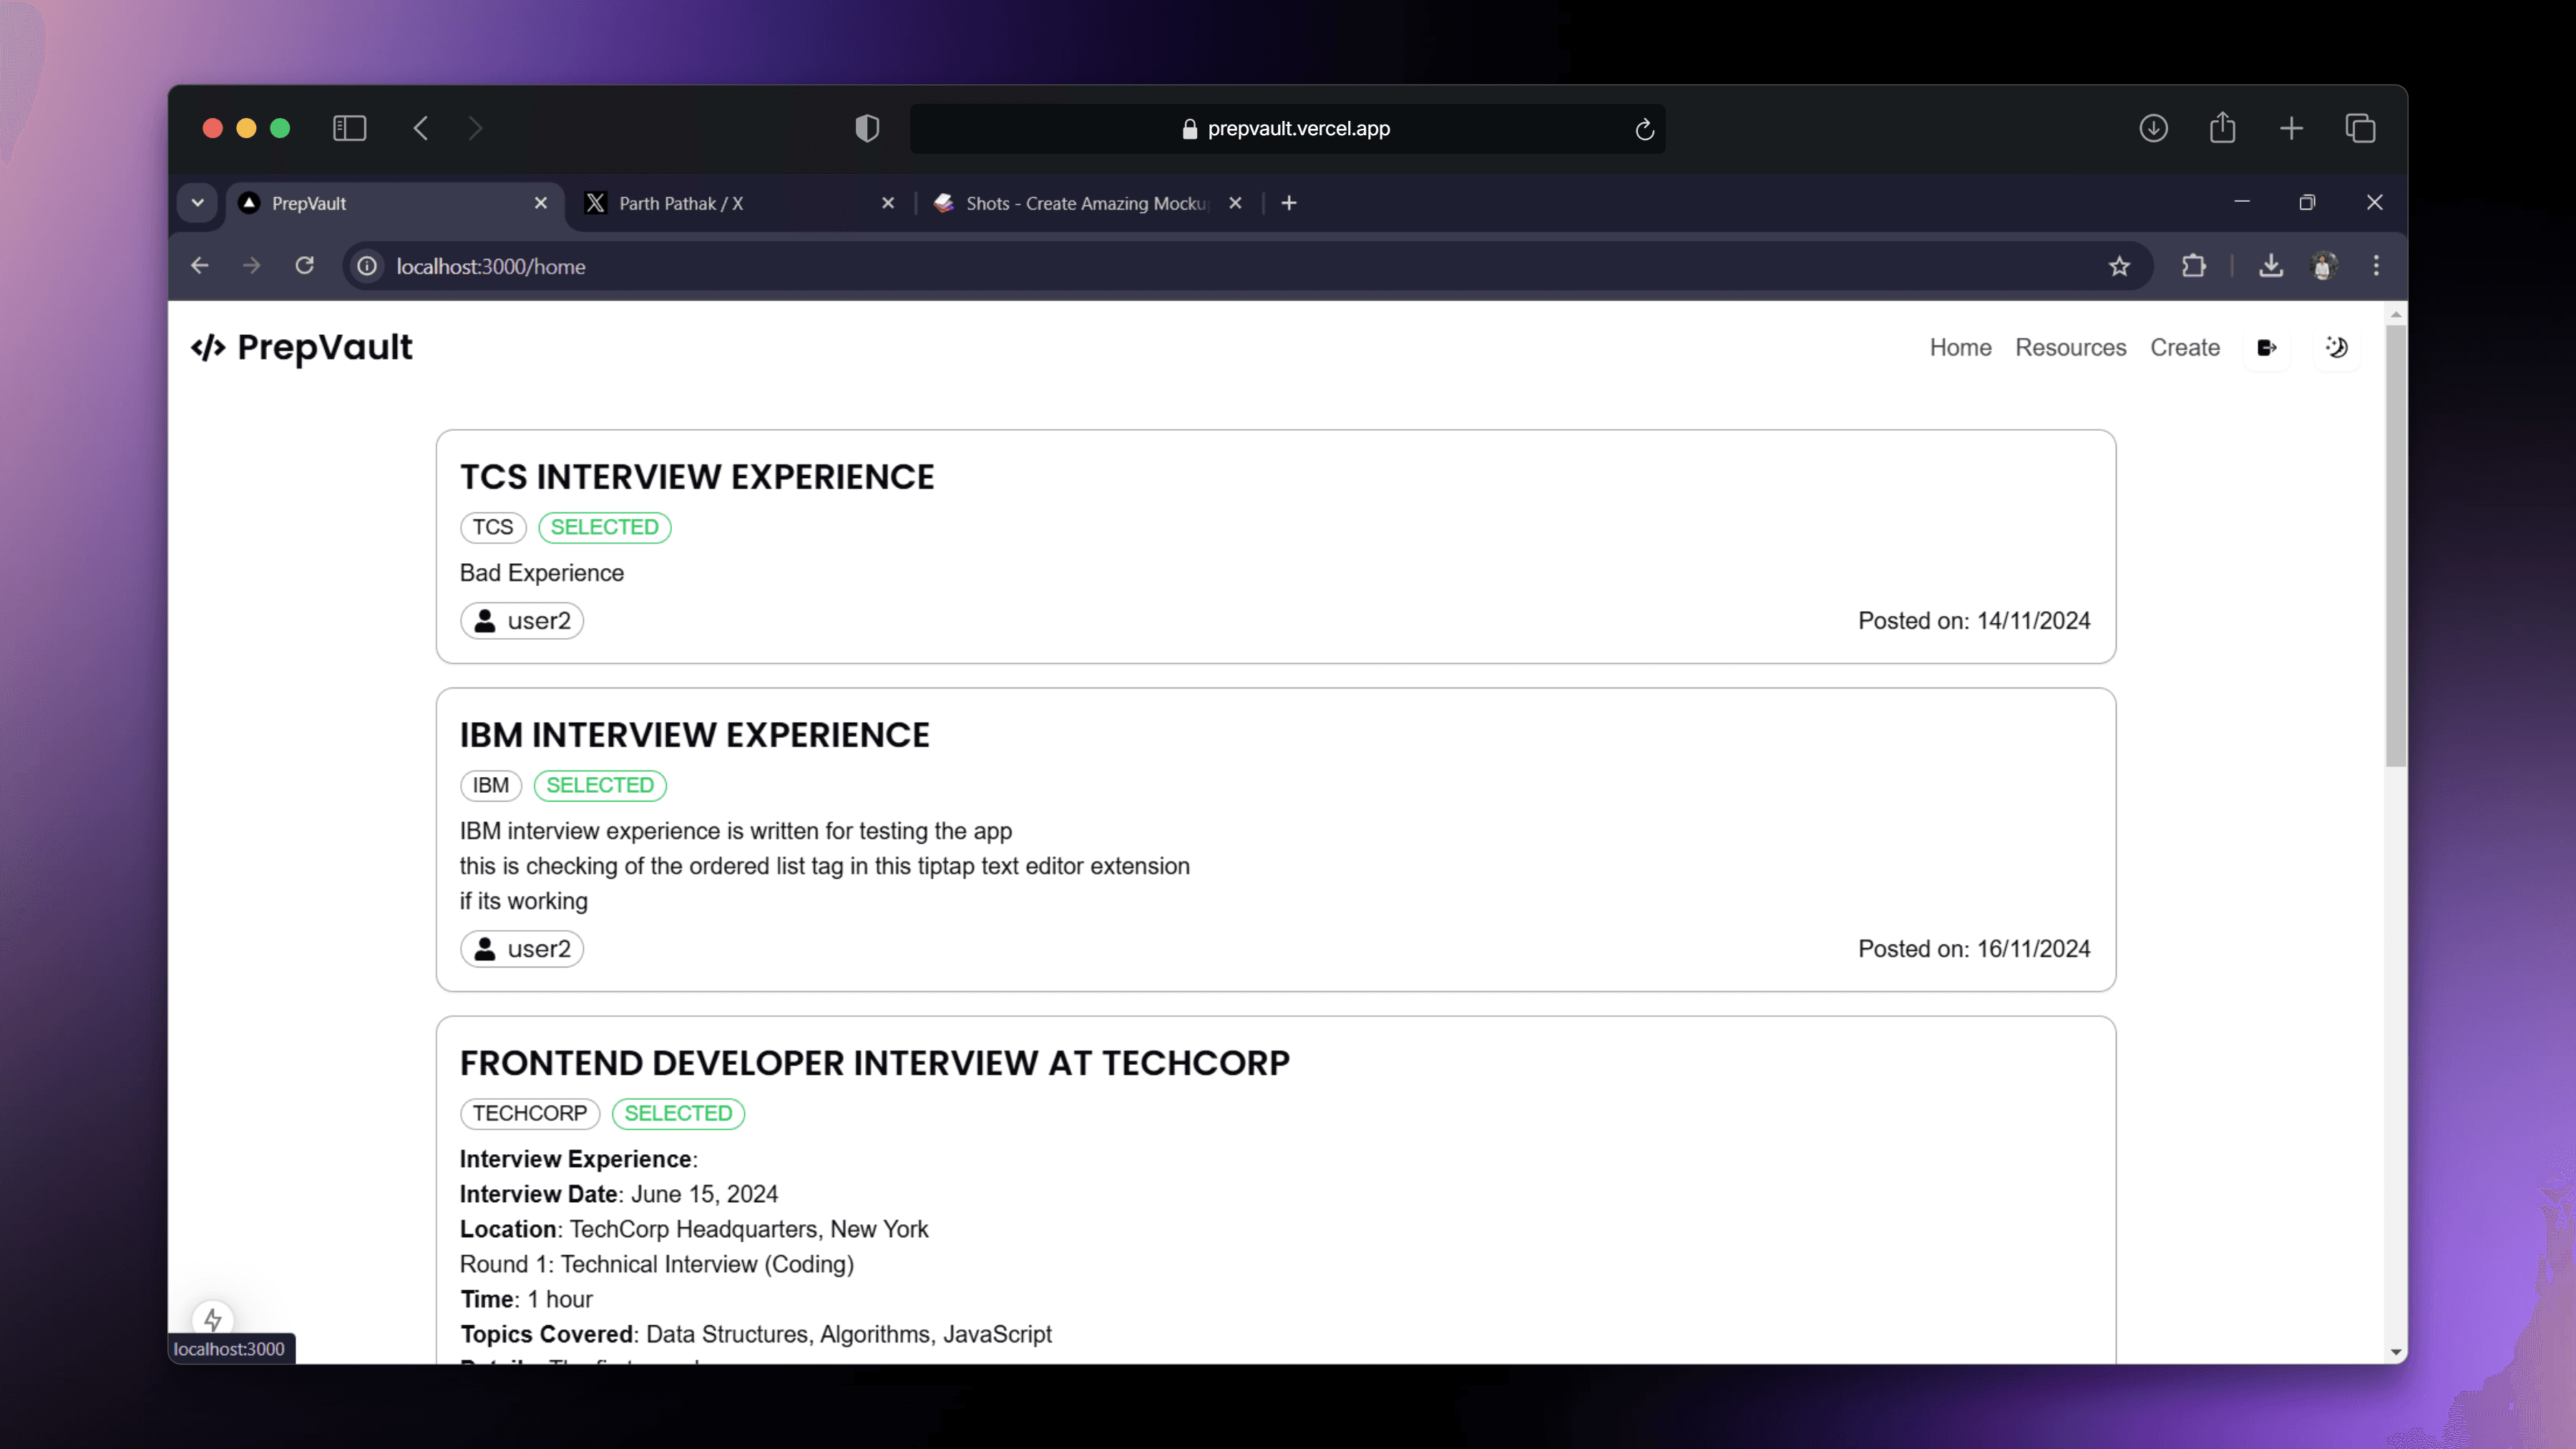Open Resources in the navbar

click(x=2070, y=347)
